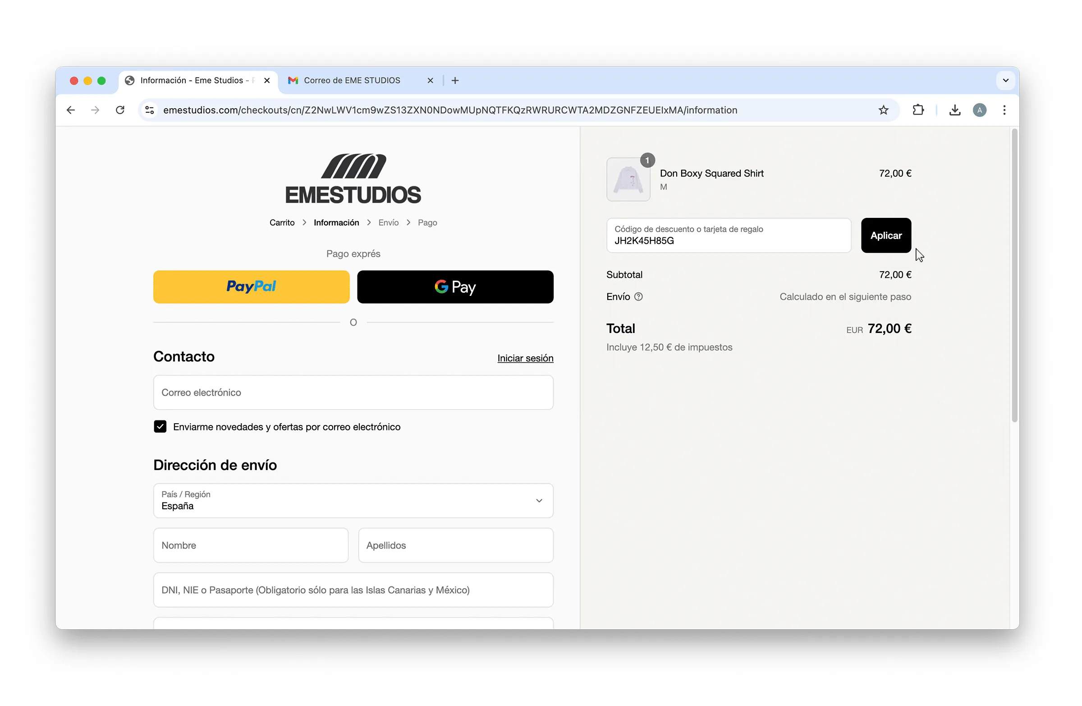Screen dimensions: 1082x706
Task: Click the Pago breadcrumb step
Action: click(x=427, y=222)
